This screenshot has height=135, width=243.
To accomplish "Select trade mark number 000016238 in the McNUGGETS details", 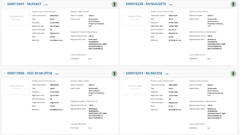I will click(x=173, y=15).
